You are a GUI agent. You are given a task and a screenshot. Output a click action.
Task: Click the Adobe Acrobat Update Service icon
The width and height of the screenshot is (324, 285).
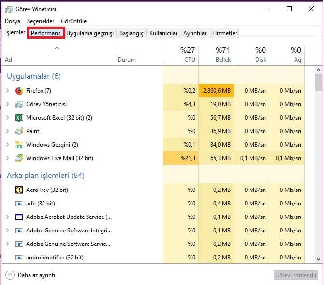point(19,217)
